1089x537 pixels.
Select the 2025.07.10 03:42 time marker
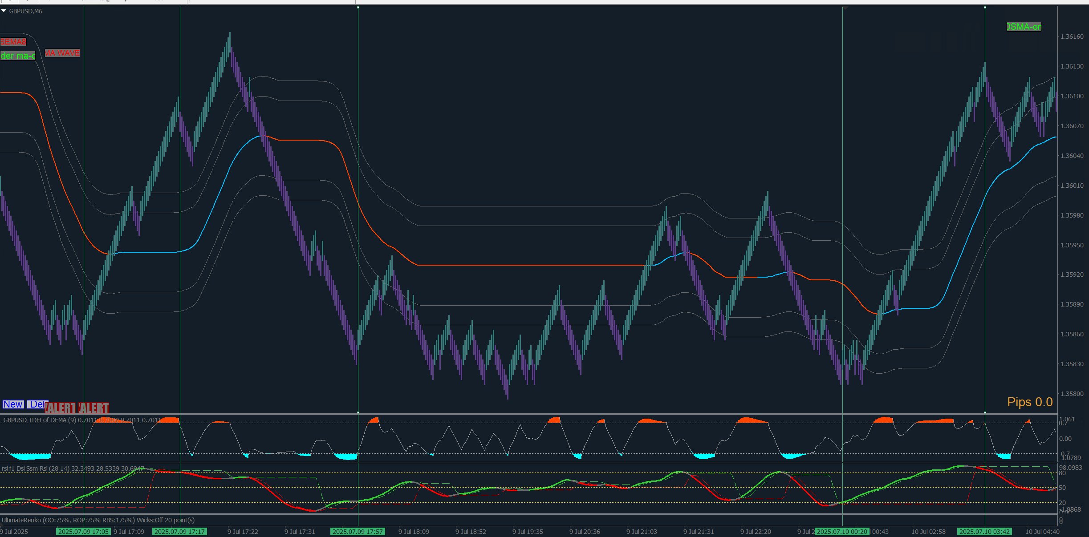984,532
